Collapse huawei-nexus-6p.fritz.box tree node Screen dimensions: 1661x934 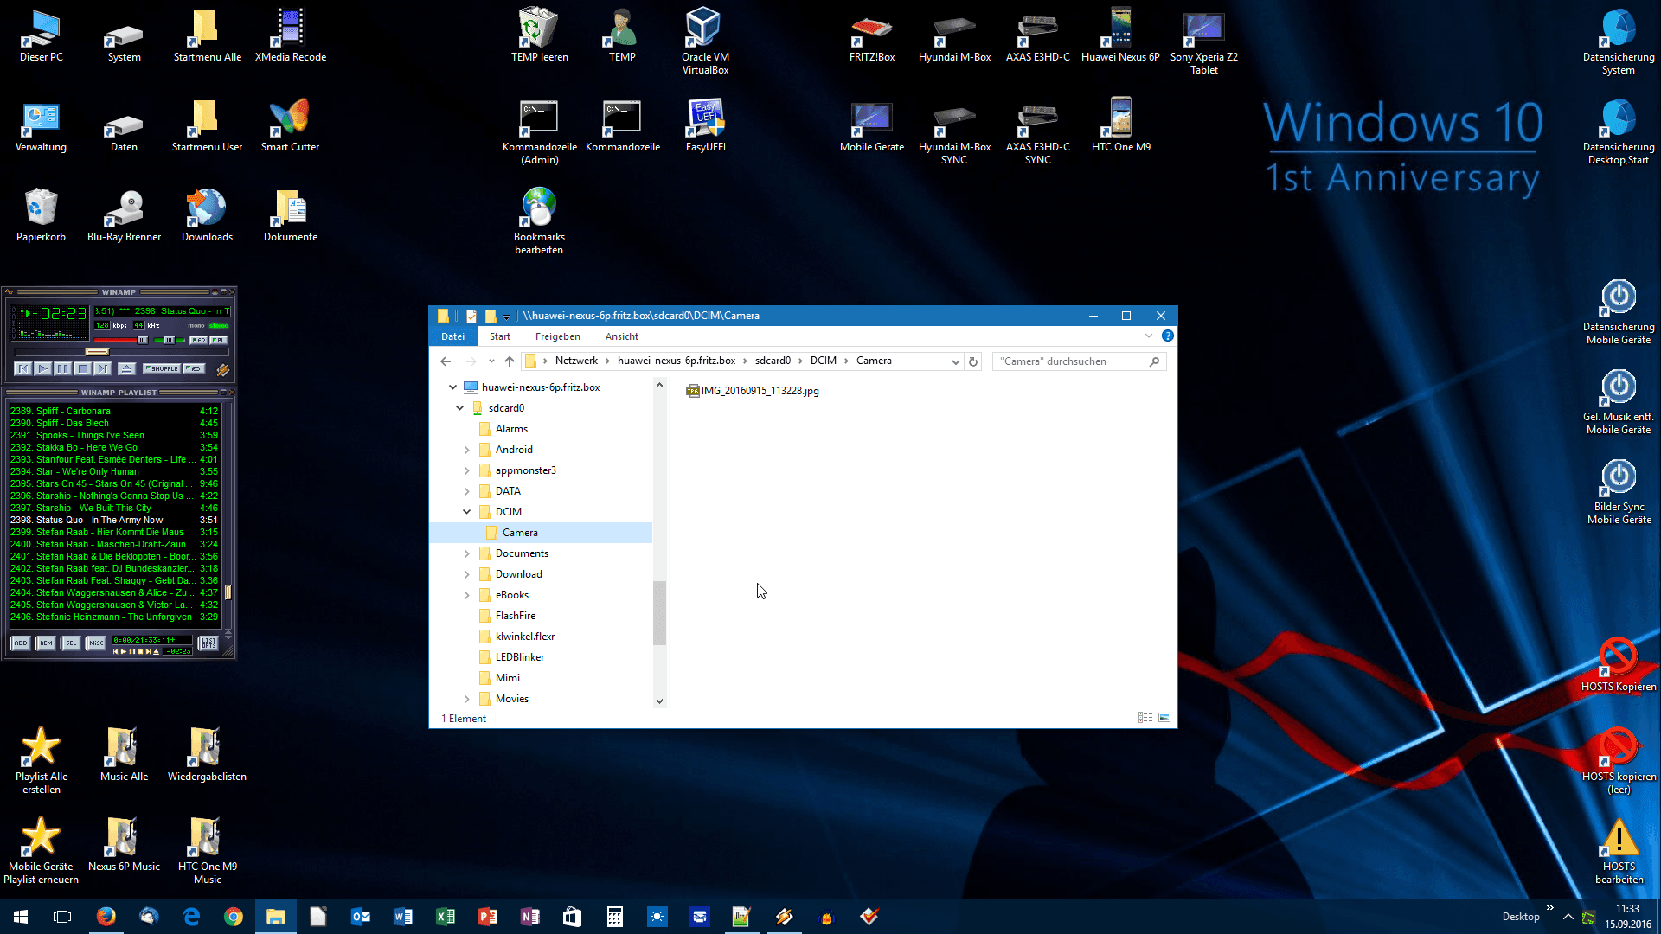pos(452,387)
